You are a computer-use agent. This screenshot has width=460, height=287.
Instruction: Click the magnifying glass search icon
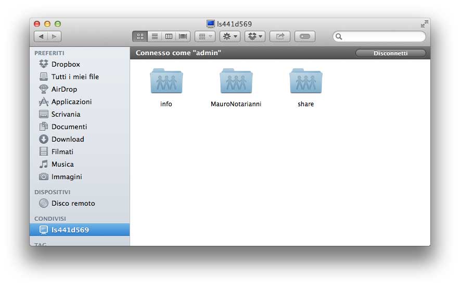point(339,36)
